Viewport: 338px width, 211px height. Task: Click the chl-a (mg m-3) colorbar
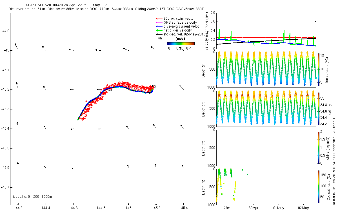click(318, 147)
